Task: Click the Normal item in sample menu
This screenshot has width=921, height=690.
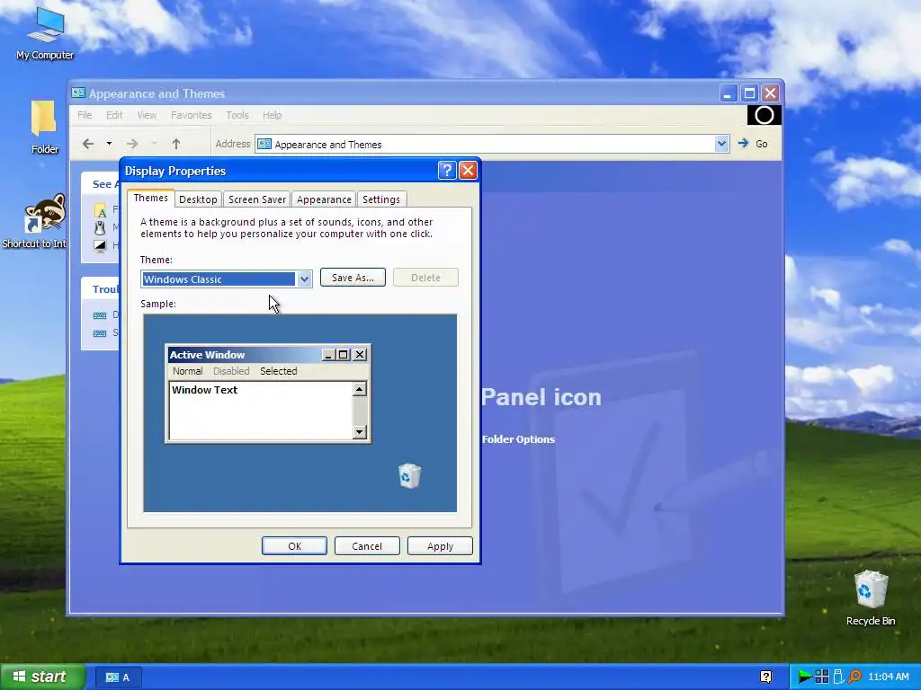Action: pos(187,371)
